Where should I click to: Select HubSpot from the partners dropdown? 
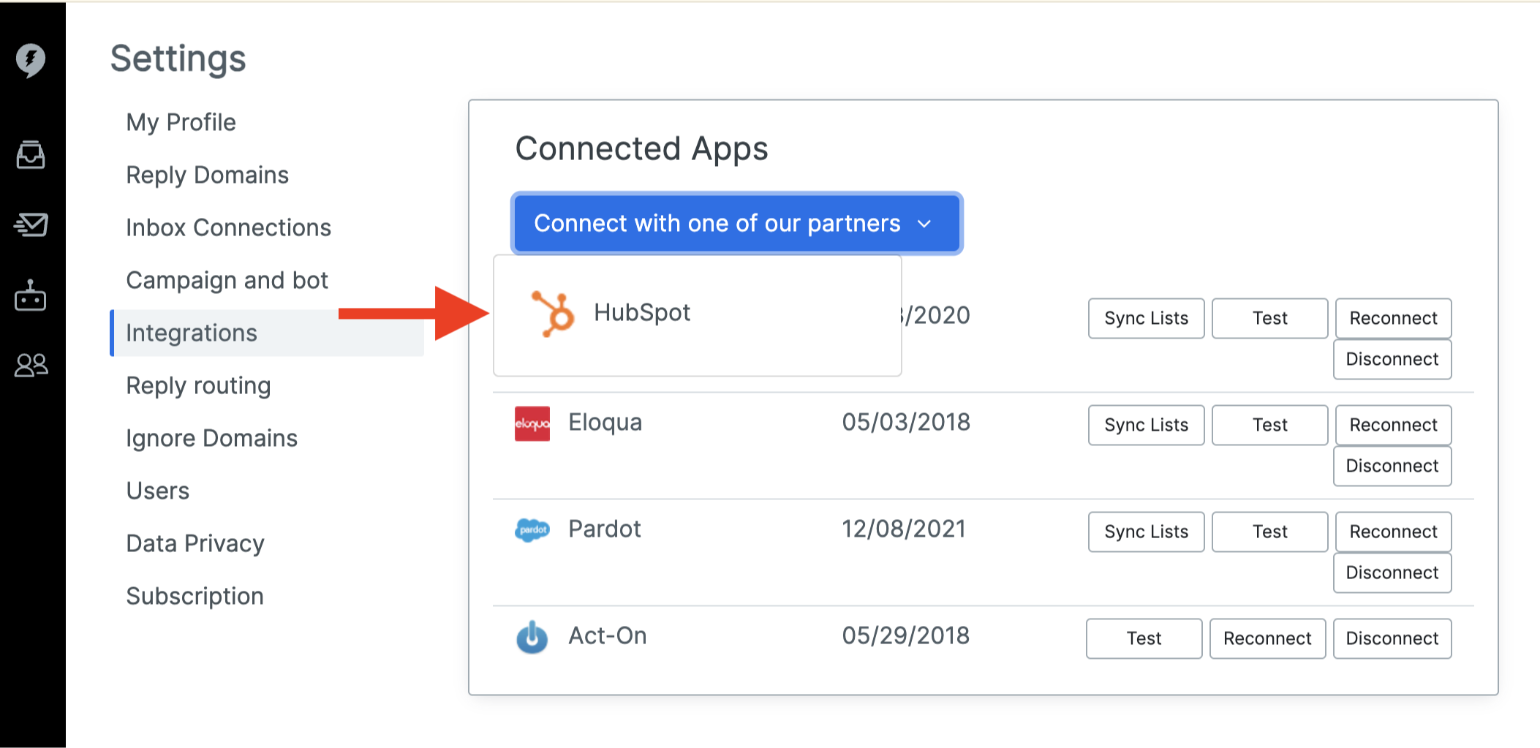coord(642,312)
